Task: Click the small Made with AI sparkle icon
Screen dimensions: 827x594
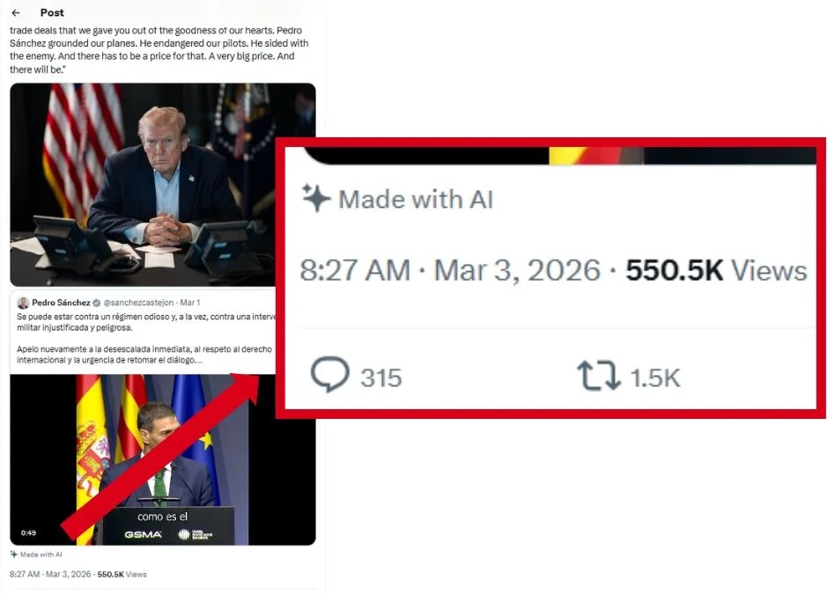Action: [14, 554]
